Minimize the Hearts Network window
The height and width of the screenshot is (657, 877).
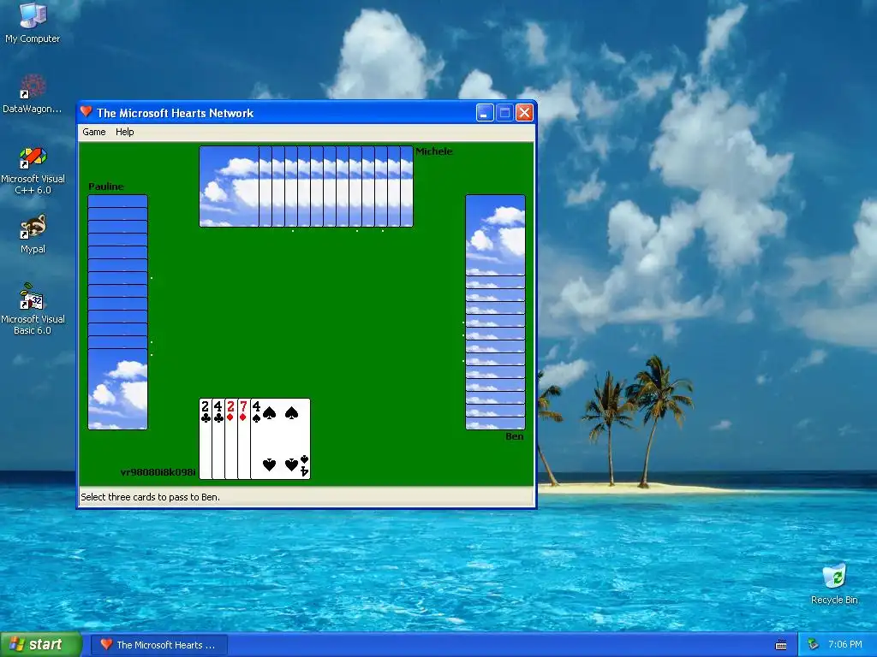coord(485,113)
